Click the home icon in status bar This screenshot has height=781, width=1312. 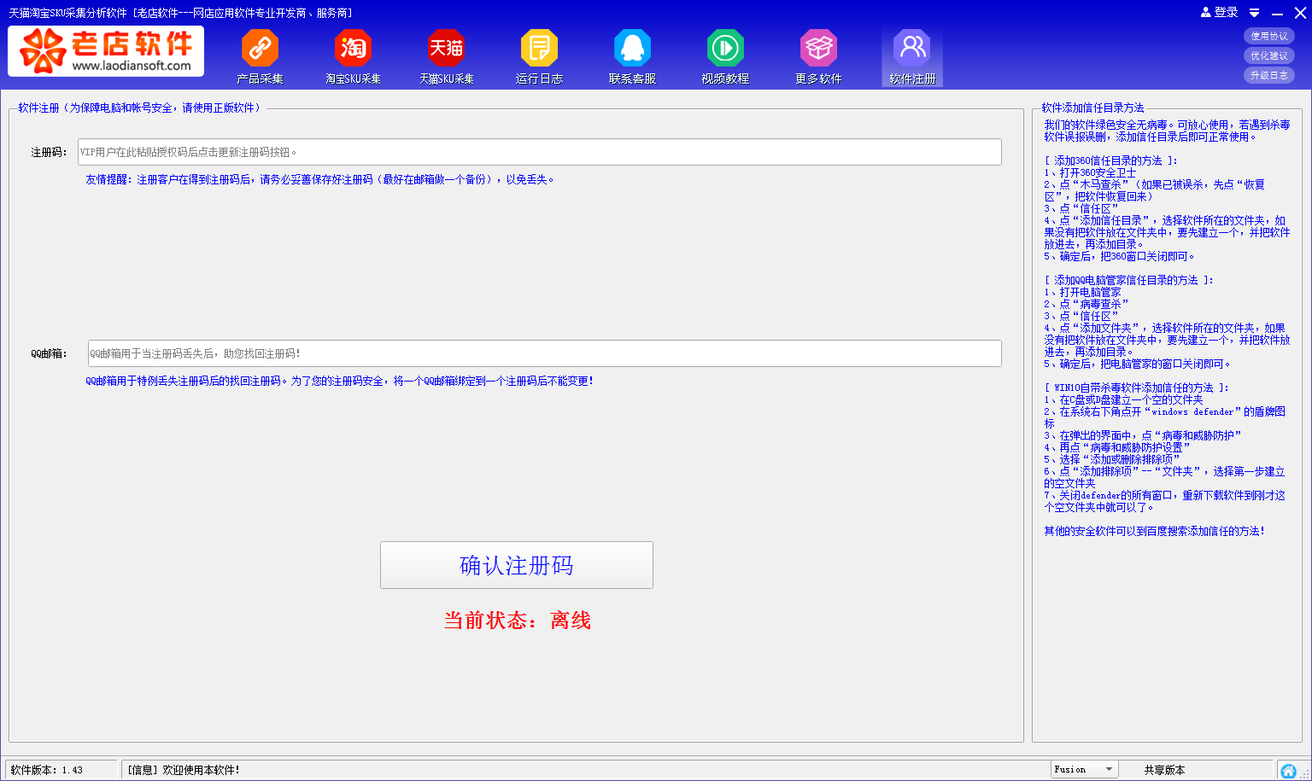(x=1288, y=770)
